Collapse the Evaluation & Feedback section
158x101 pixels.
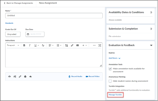[x=151, y=45]
